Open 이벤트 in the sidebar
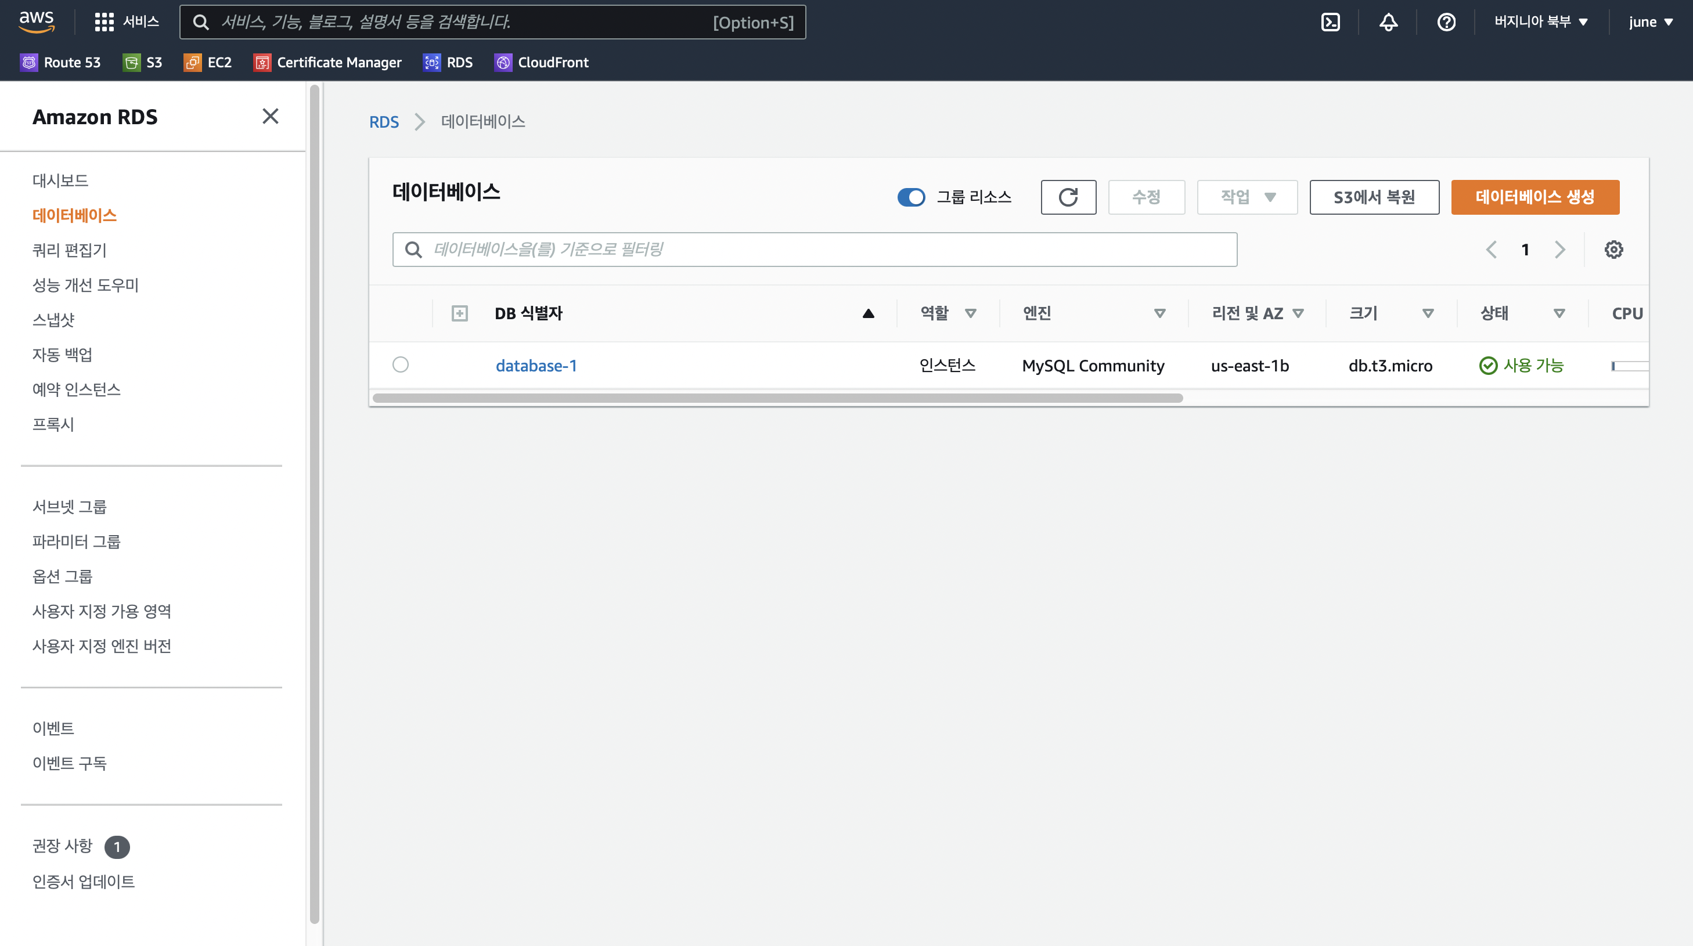 (53, 728)
